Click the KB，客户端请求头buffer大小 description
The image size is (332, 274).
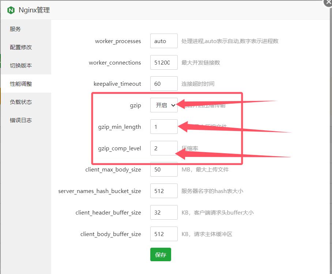pos(218,213)
